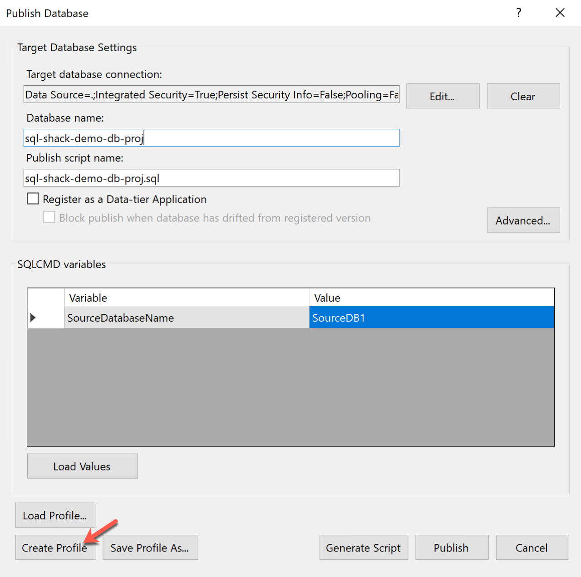Screen dimensions: 581x577
Task: Click Load Values button
Action: pyautogui.click(x=82, y=466)
